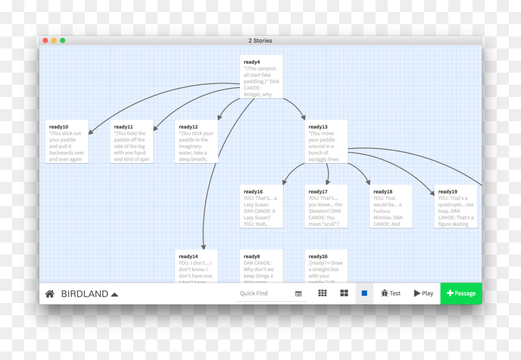Select the ready11 passage card
This screenshot has width=521, height=360.
131,142
